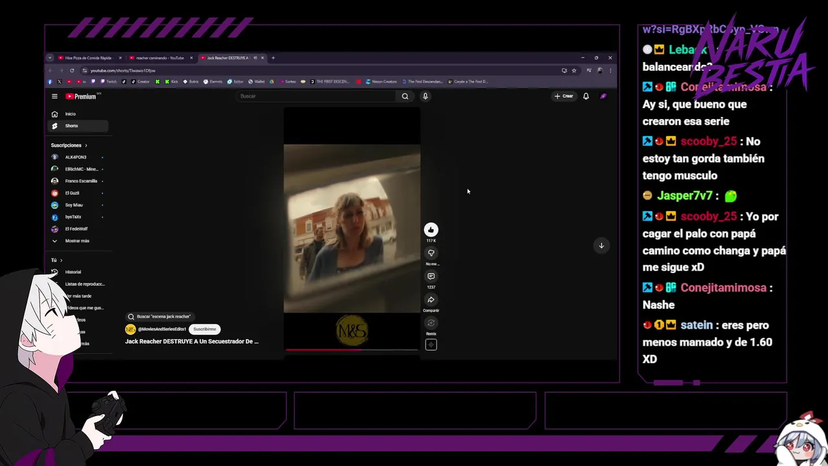
Task: Open El Guzii subscription channel
Action: [x=78, y=193]
